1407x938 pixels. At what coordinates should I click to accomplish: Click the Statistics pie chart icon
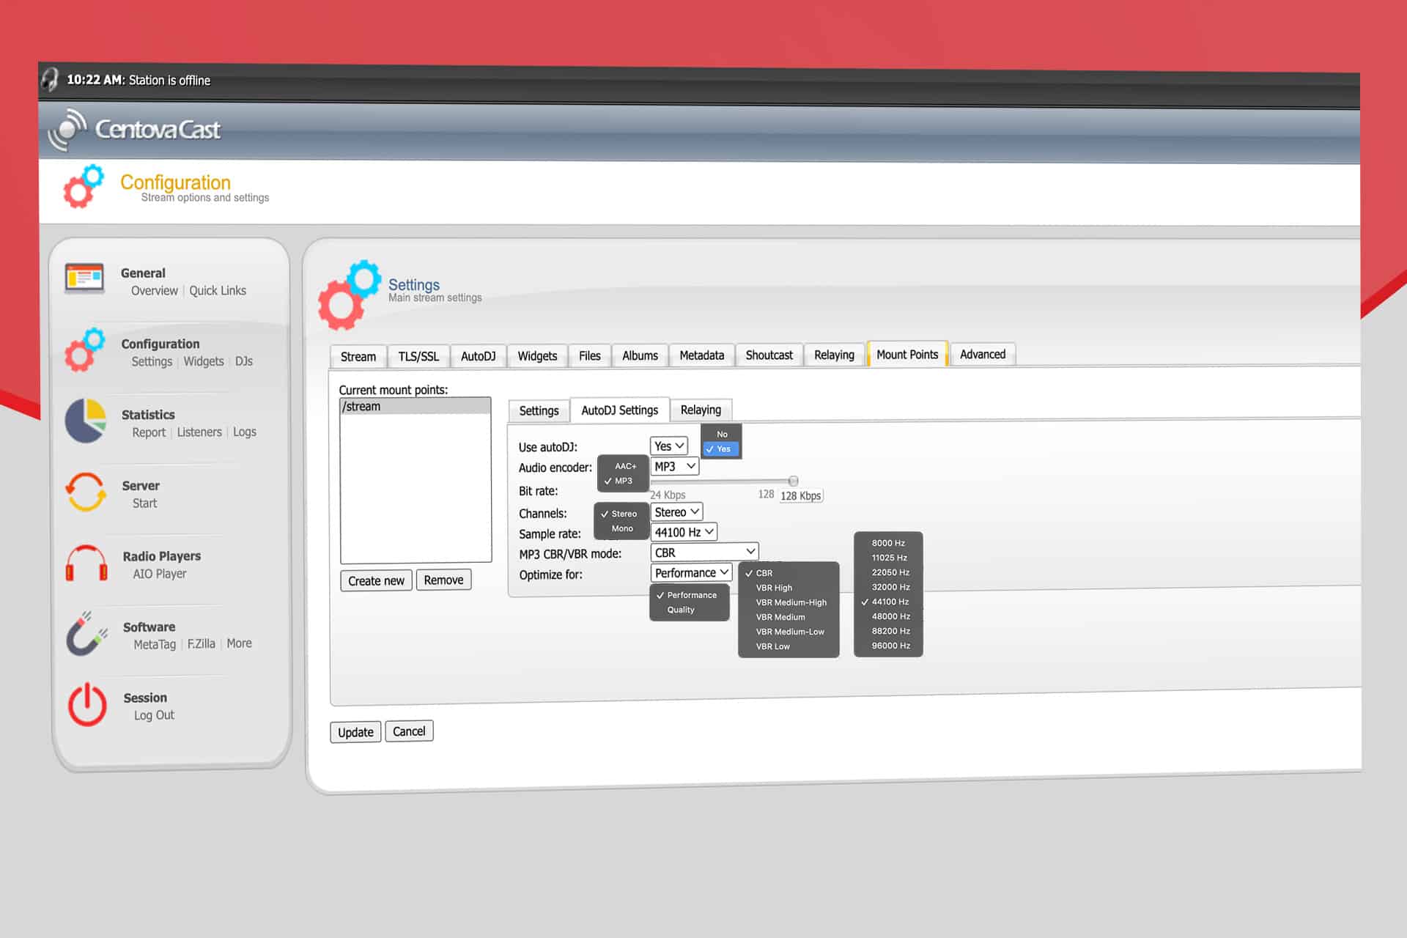click(x=86, y=421)
